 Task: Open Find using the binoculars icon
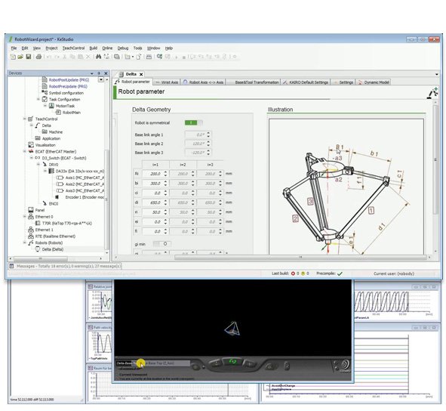[x=98, y=57]
